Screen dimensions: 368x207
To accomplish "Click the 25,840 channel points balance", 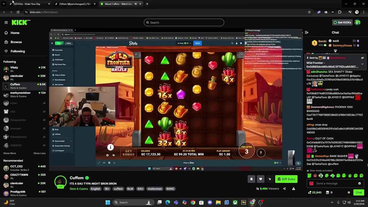I will [x=315, y=193].
